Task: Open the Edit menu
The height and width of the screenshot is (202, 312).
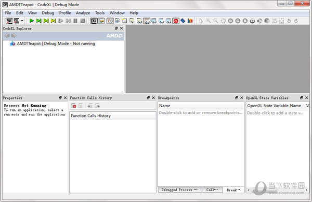Action: coord(20,13)
